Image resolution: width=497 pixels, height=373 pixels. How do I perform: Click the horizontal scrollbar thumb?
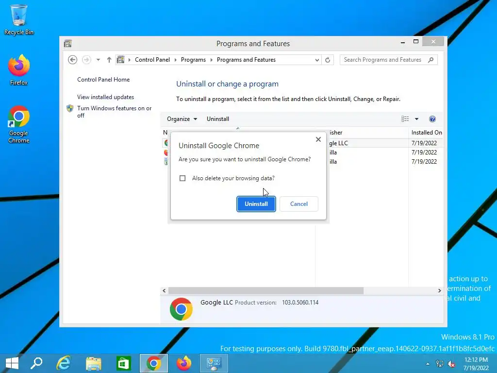pyautogui.click(x=265, y=290)
